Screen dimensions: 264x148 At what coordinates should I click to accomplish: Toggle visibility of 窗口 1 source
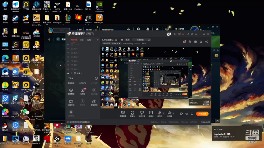coord(68,65)
